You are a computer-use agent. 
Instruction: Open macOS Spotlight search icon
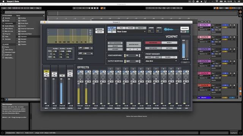coord(235,2)
